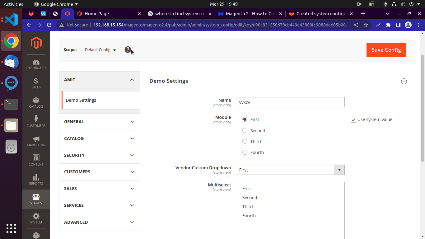Select the Fourth module radio button

coord(245,152)
